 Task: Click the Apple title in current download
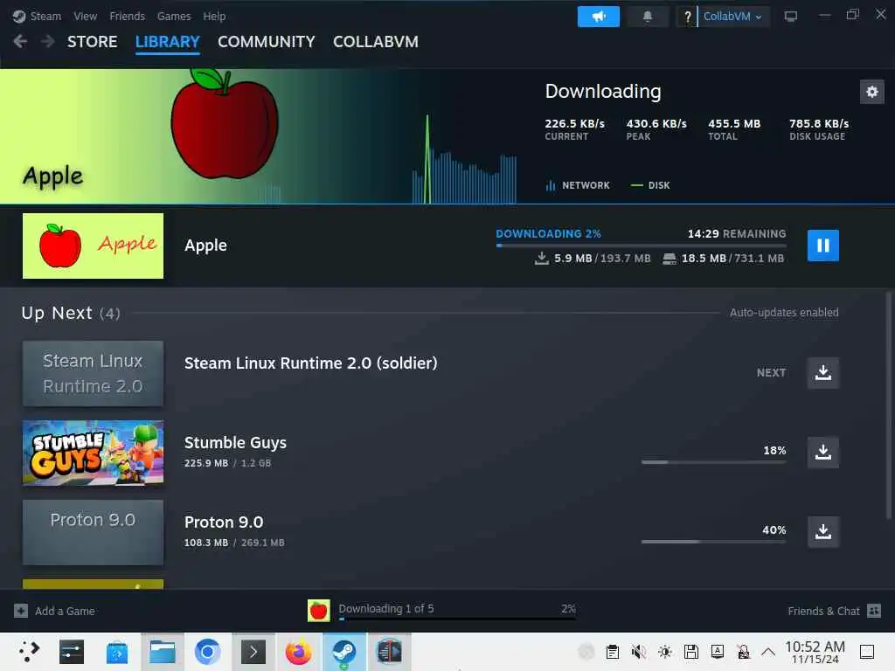205,246
